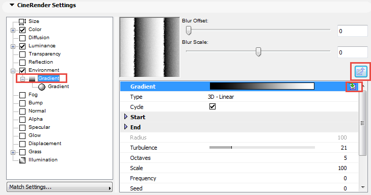Uncheck the Color channel checkbox
This screenshot has height=195, width=371.
22,30
